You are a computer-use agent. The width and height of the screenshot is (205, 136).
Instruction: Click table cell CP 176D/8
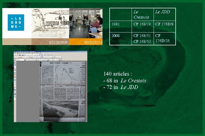pos(164,24)
